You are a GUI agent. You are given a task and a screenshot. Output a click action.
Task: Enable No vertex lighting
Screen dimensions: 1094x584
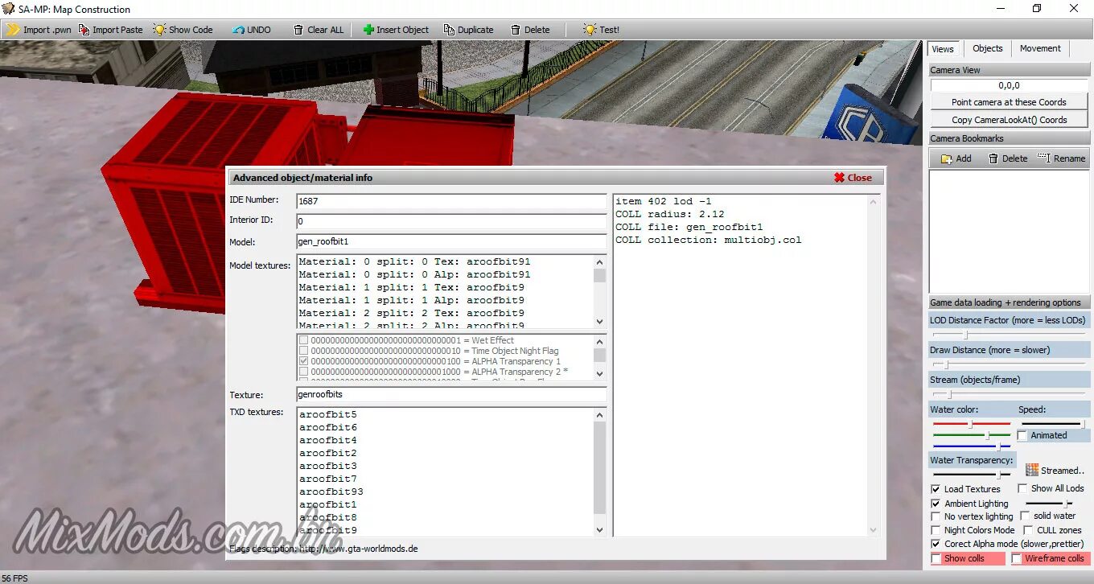pyautogui.click(x=936, y=516)
